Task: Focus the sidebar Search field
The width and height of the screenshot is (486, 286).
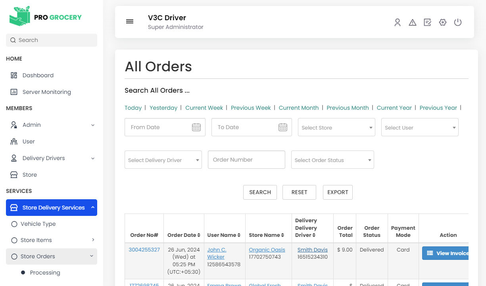Action: point(52,40)
